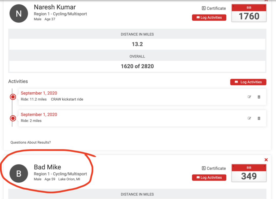Viewport: 276px width, 199px height.
Task: Edit the Ride: 2 miles activity
Action: click(249, 118)
